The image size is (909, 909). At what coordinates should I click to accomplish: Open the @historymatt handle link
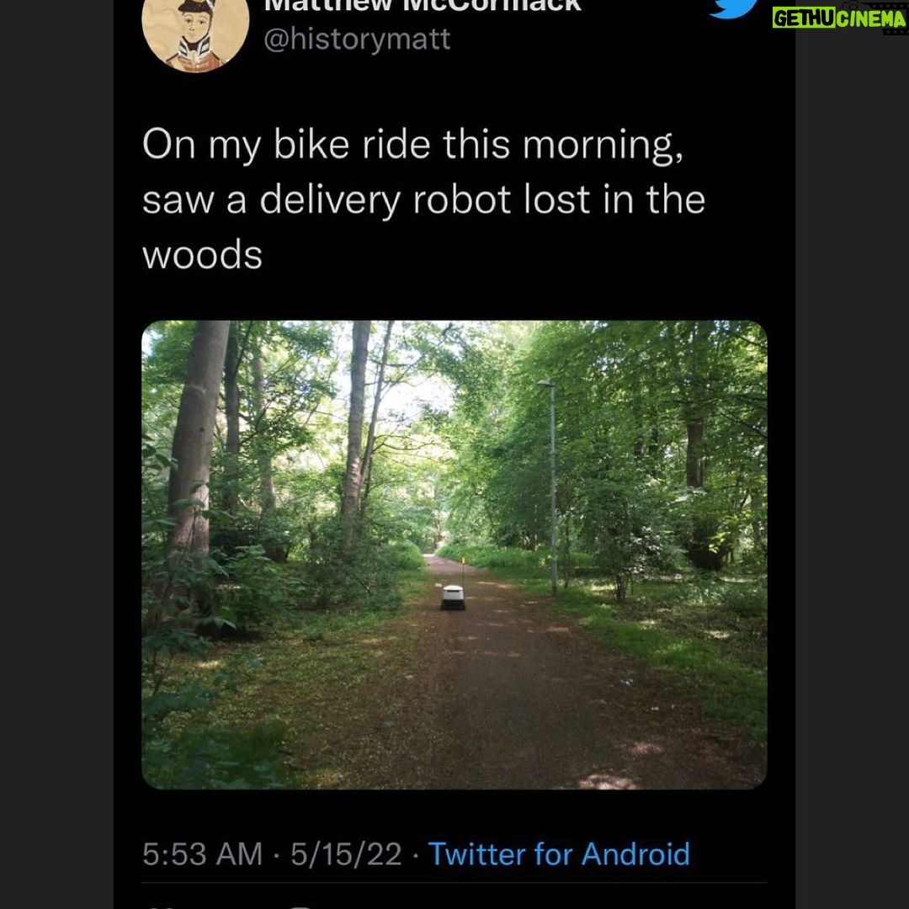[357, 40]
